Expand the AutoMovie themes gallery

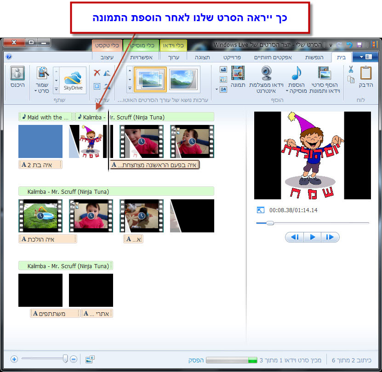click(x=130, y=88)
